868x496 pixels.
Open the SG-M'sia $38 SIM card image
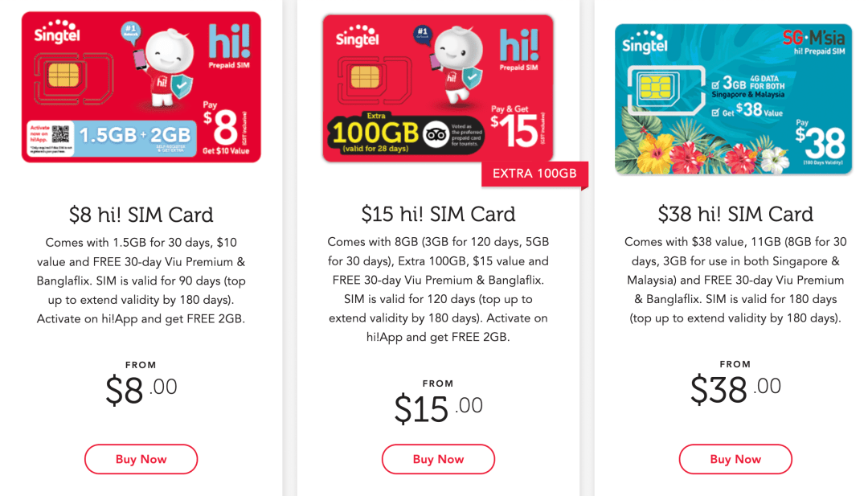point(734,99)
